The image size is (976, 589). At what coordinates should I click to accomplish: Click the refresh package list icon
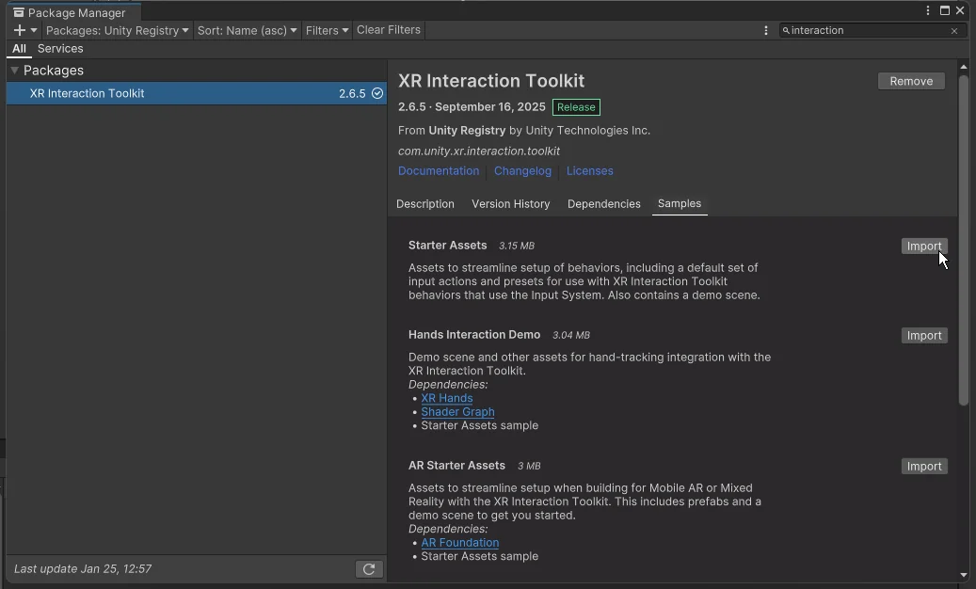pos(369,569)
